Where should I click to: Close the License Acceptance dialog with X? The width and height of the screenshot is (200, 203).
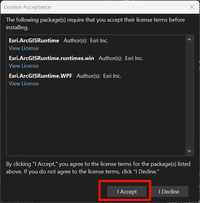click(192, 7)
